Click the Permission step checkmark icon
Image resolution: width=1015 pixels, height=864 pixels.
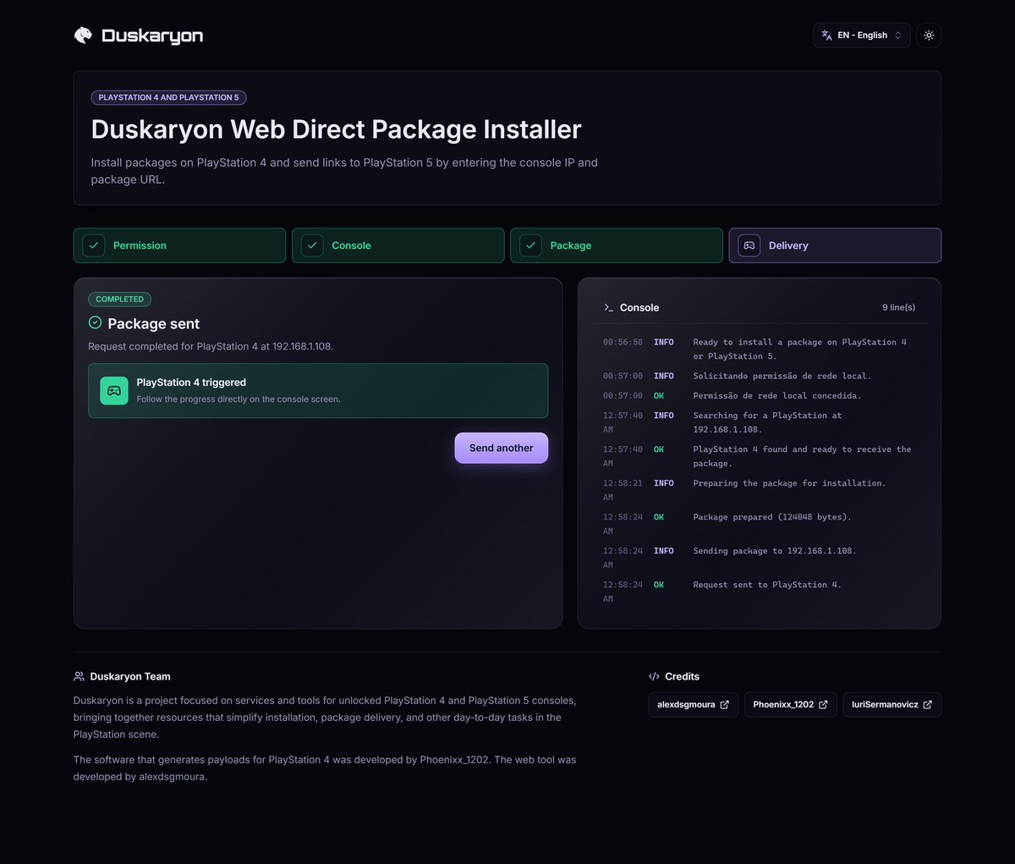(x=94, y=245)
